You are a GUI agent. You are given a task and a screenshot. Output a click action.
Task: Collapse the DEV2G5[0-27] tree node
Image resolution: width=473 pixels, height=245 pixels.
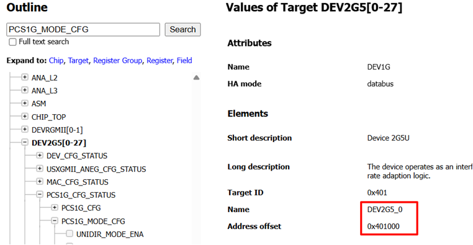[25, 143]
